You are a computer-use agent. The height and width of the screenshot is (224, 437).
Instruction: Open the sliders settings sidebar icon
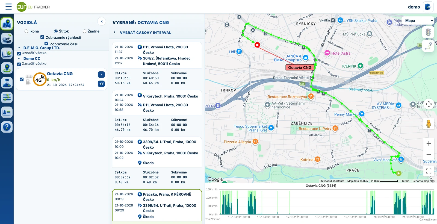[7, 98]
